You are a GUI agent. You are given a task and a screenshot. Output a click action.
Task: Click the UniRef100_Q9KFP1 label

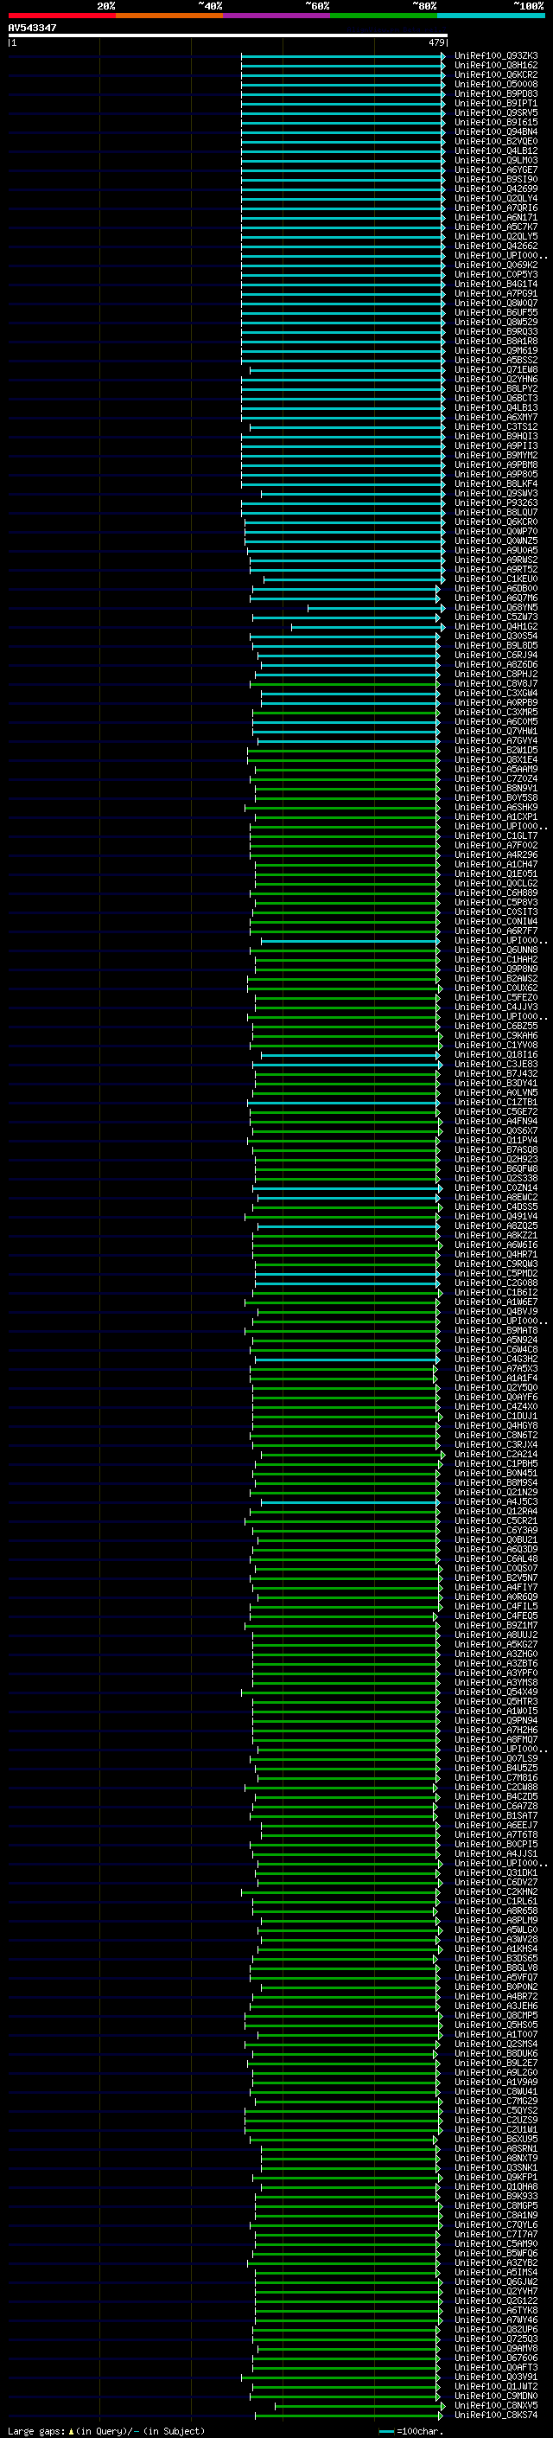point(496,2177)
